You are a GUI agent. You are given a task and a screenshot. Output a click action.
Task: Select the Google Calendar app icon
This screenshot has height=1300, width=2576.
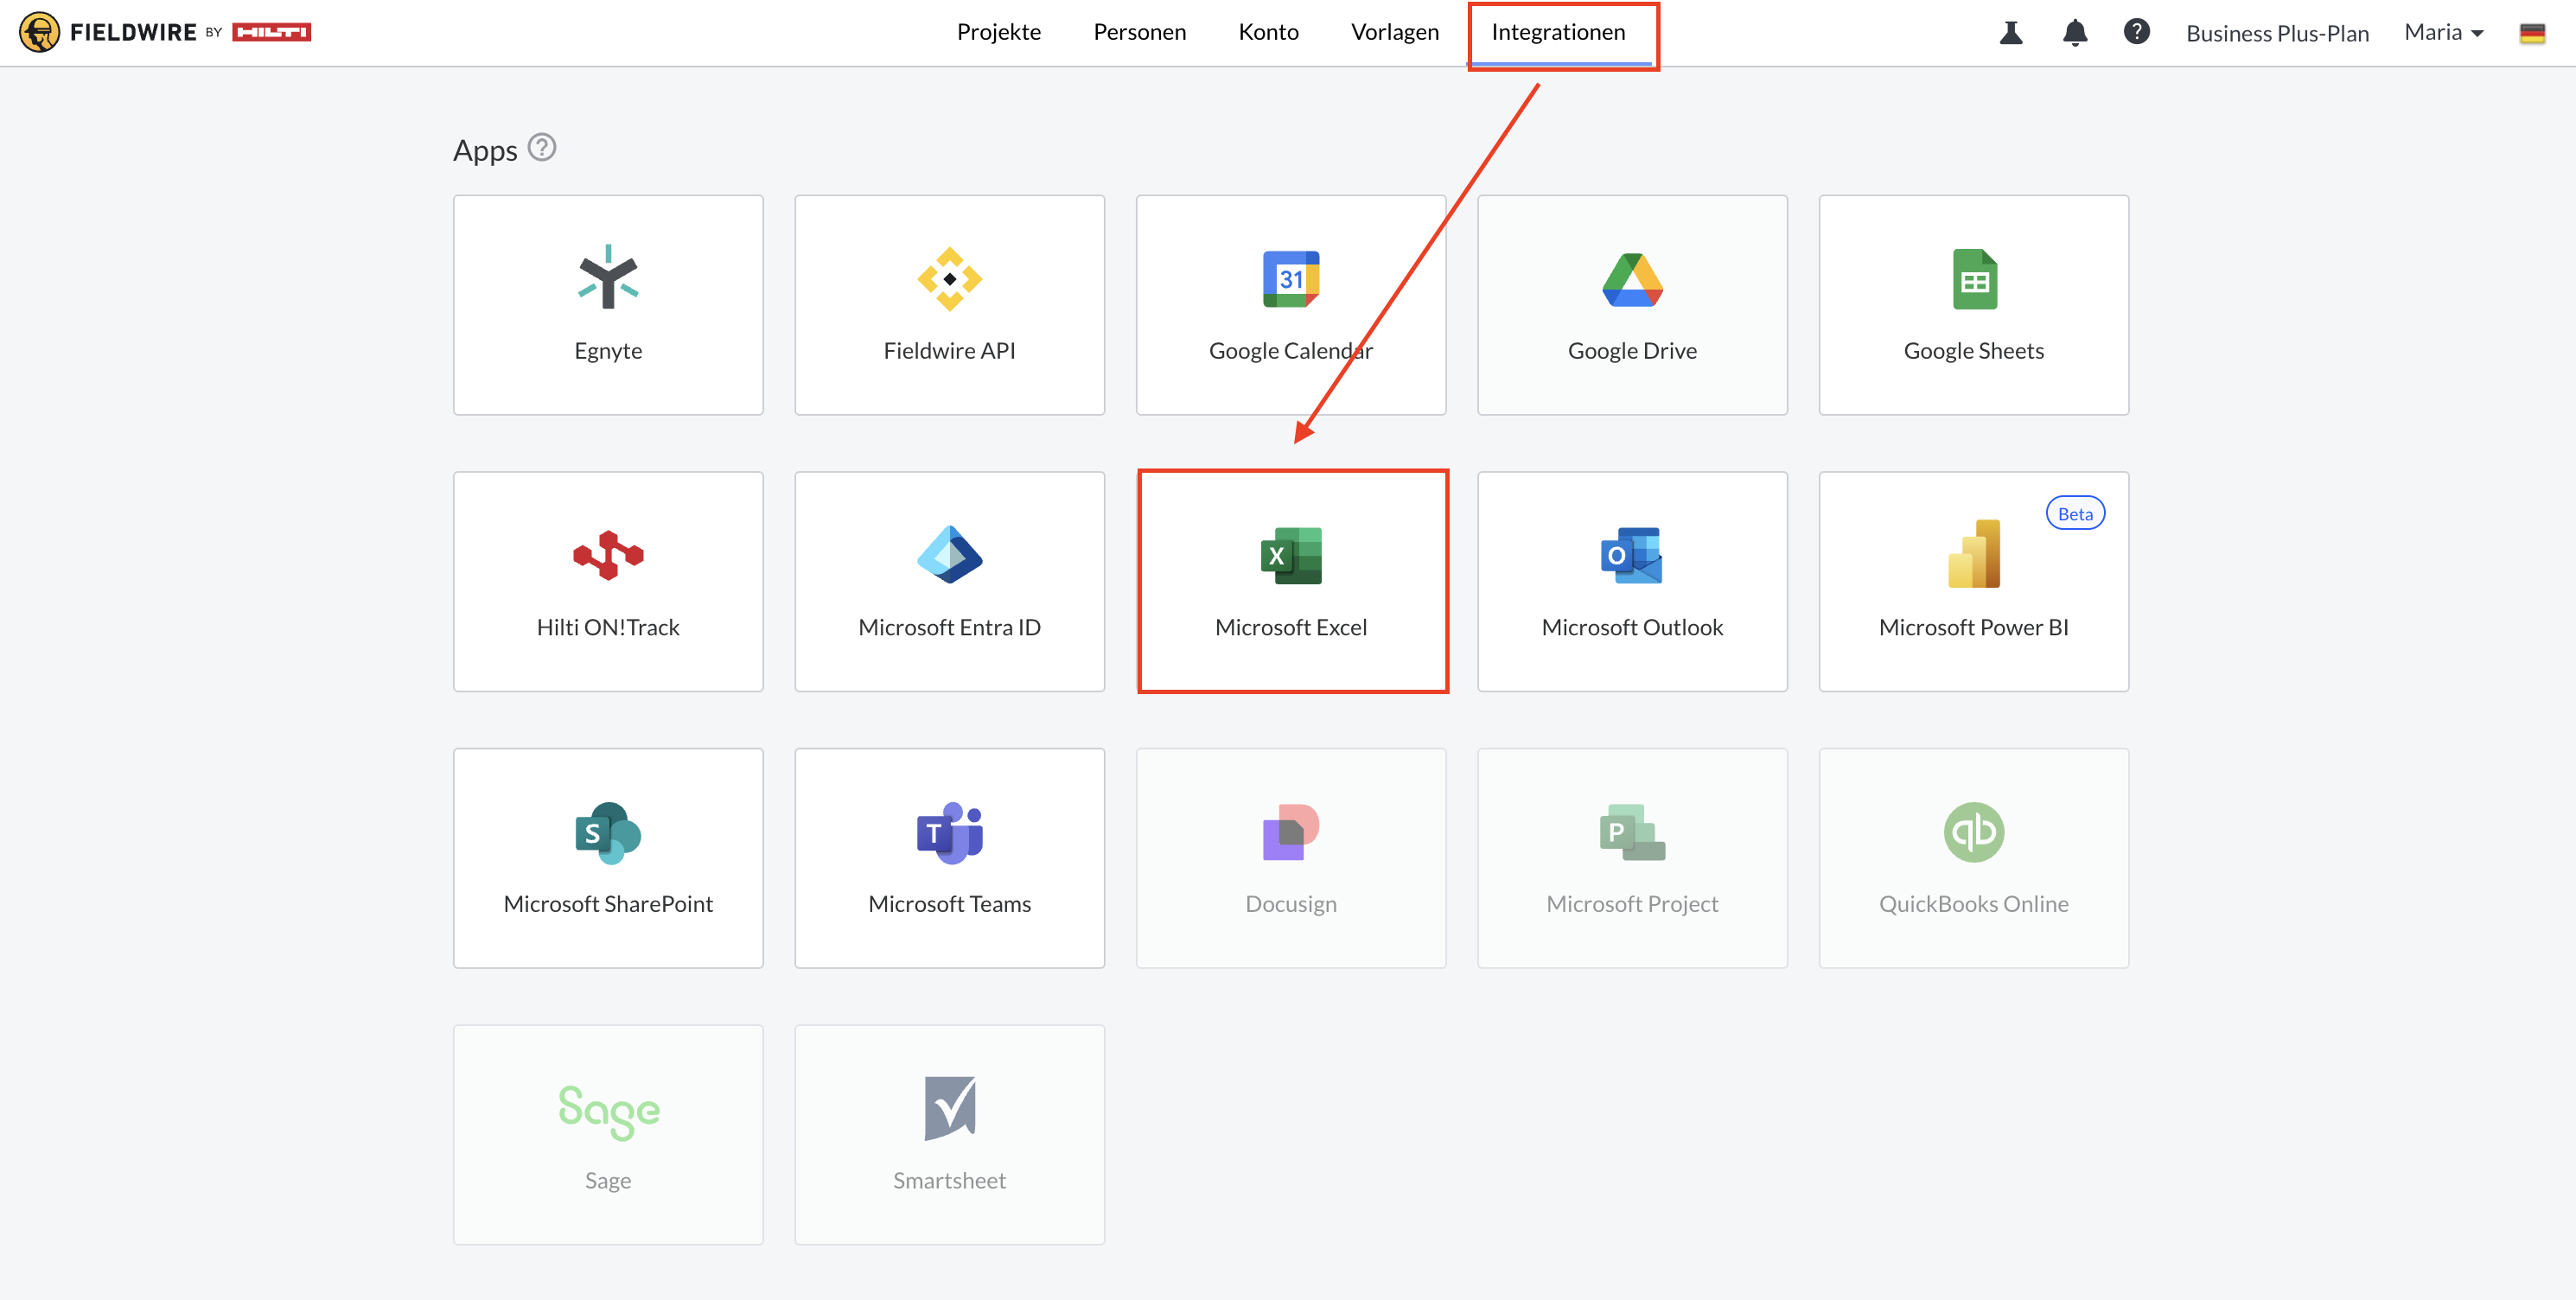click(1290, 279)
